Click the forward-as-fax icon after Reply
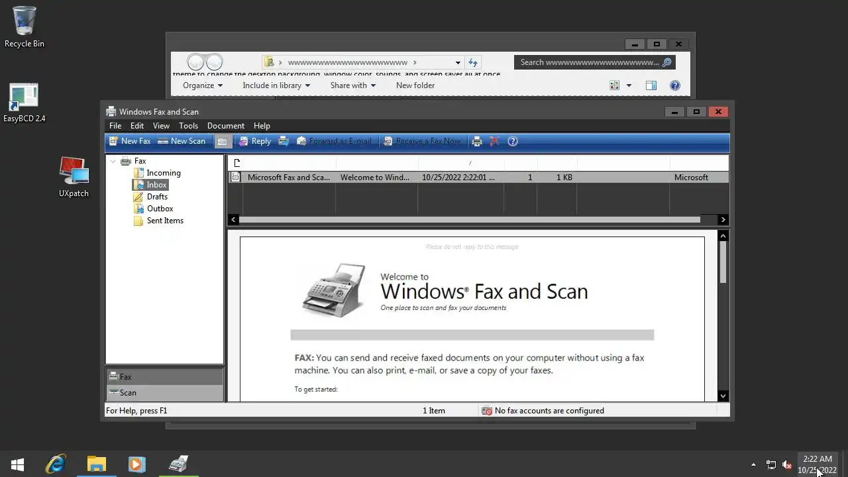The image size is (848, 477). pos(284,141)
